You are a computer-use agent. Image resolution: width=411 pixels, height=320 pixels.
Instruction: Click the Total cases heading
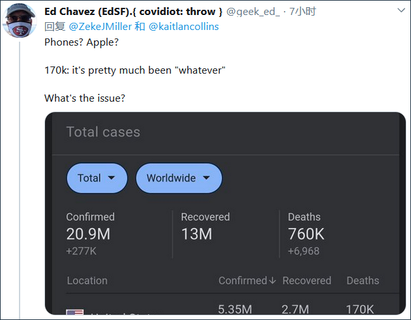click(x=103, y=132)
